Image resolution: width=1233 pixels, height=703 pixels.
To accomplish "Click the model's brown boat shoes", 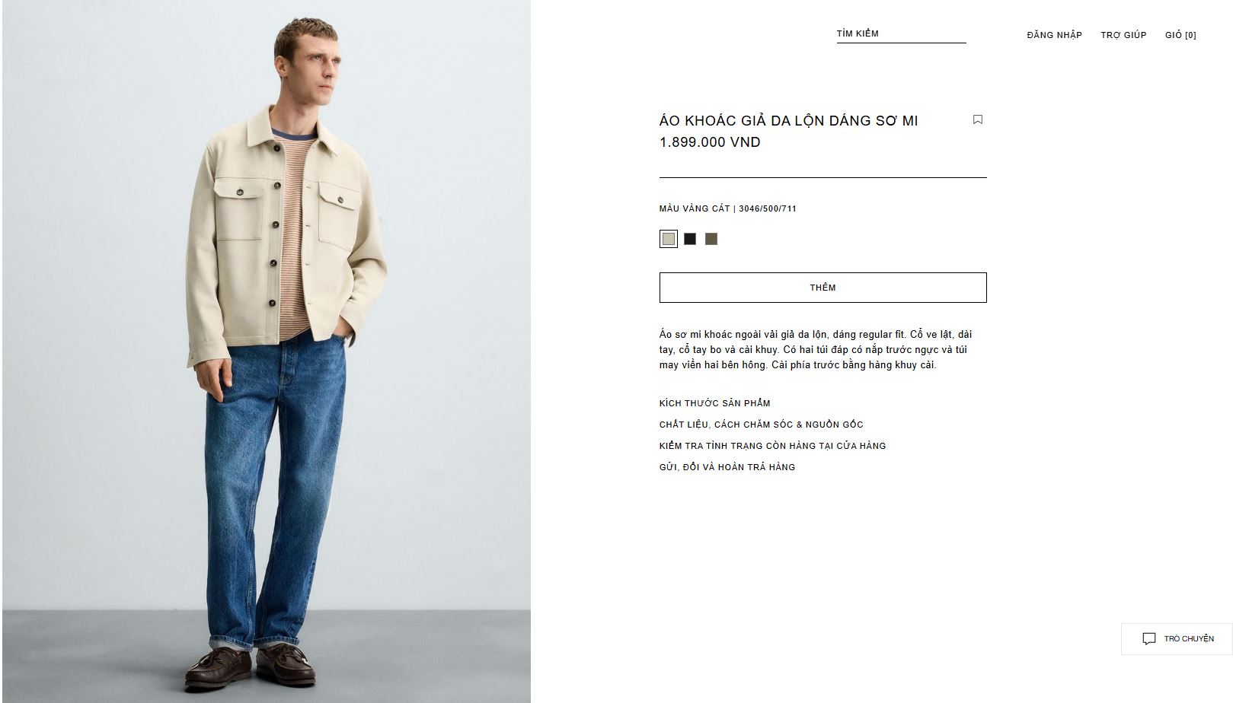I will click(251, 666).
